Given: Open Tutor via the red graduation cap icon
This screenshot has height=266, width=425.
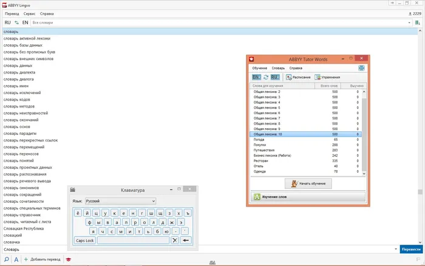Looking at the screenshot, I should 68,259.
